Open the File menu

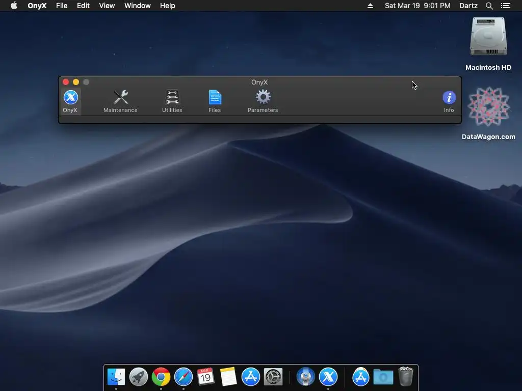pyautogui.click(x=62, y=6)
